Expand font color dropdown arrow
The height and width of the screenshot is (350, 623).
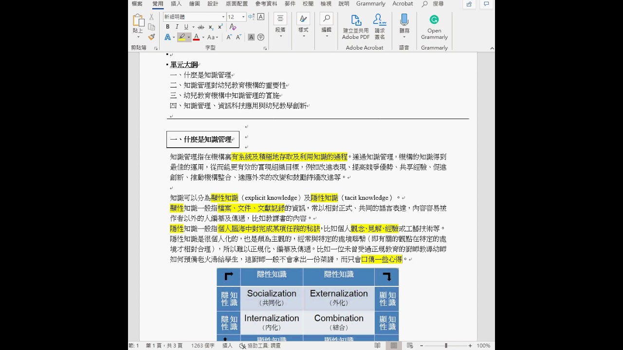click(202, 37)
